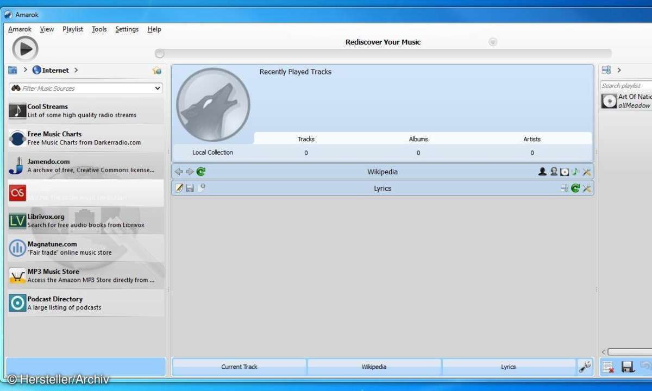
Task: Select 'Podcast Directory' entry text
Action: click(55, 299)
